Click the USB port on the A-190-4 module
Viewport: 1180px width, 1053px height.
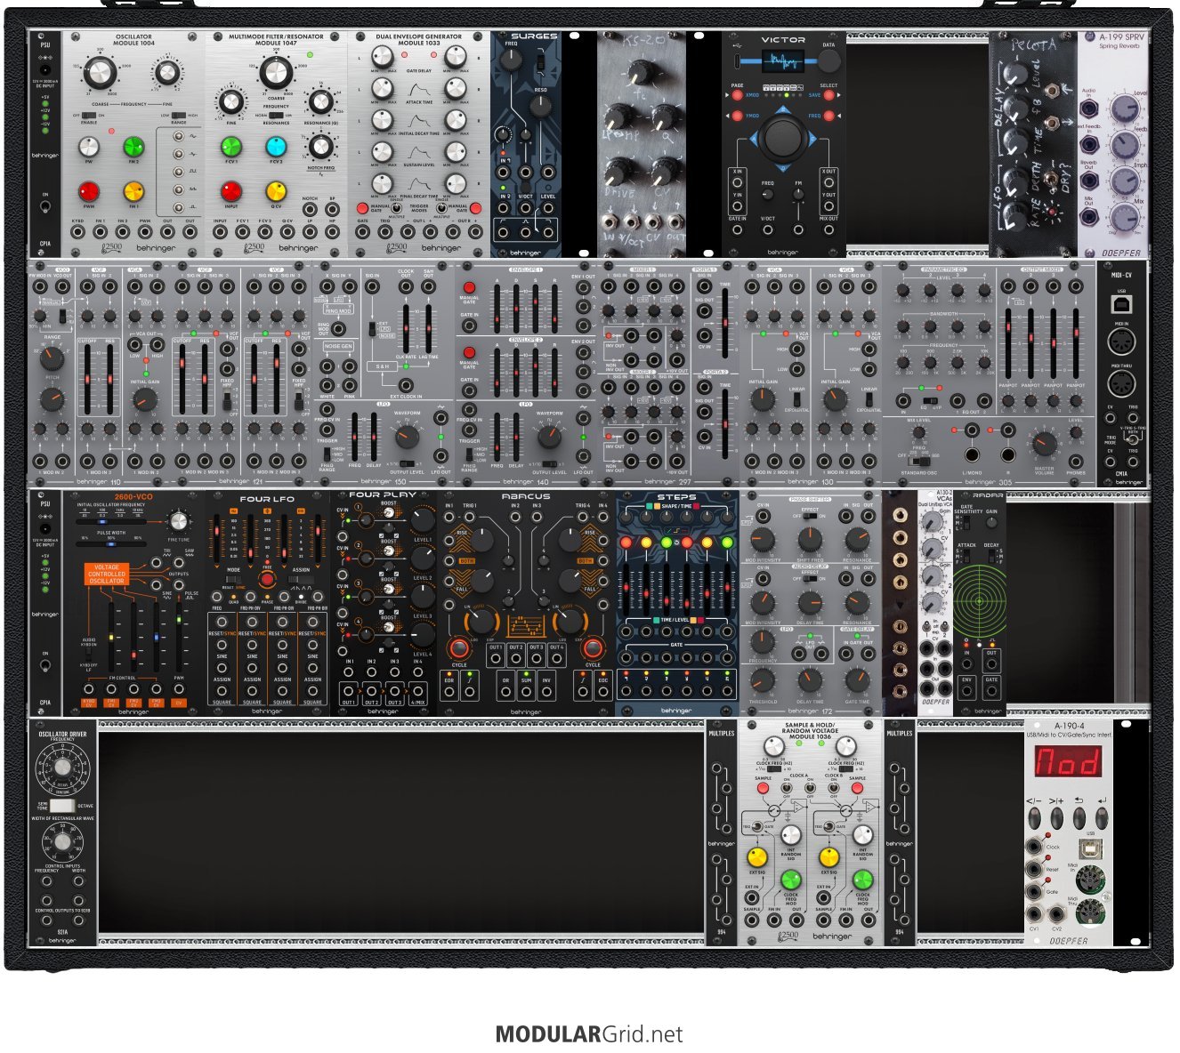point(1090,851)
